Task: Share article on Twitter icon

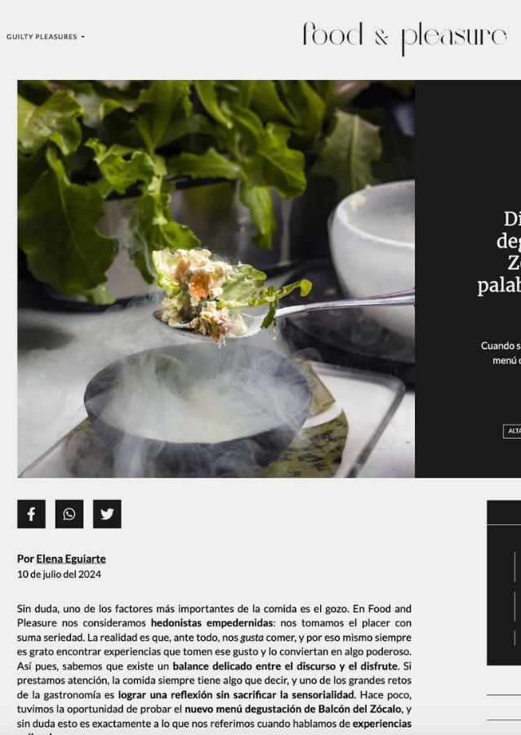Action: pyautogui.click(x=107, y=514)
